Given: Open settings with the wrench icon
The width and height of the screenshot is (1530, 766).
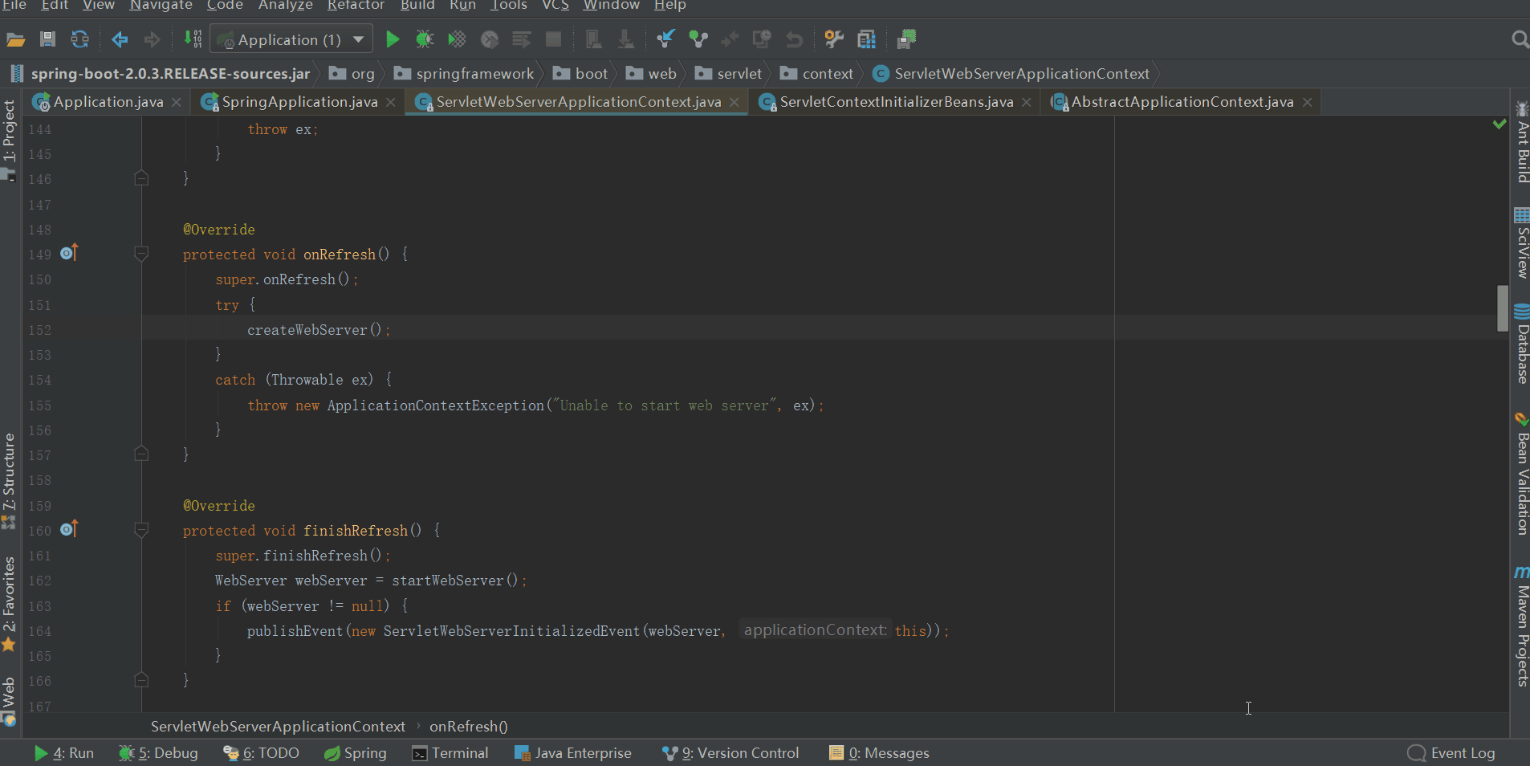Looking at the screenshot, I should click(x=834, y=39).
